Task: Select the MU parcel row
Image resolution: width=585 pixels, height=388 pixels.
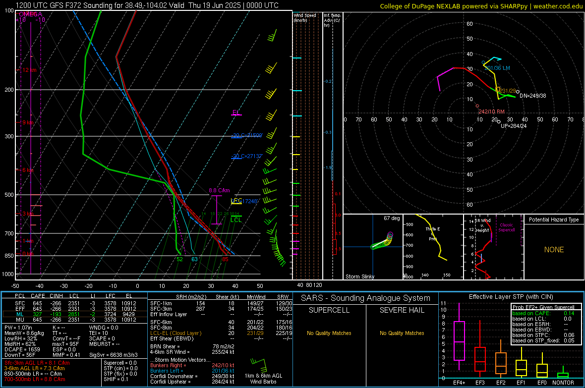Action: (x=75, y=320)
